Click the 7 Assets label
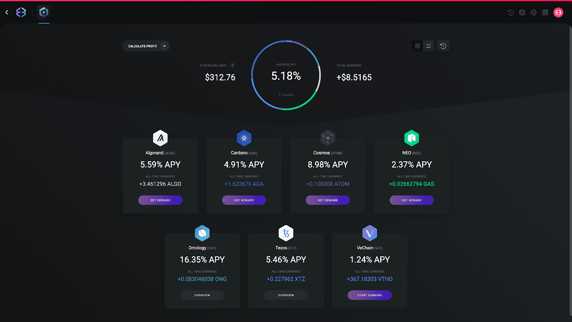This screenshot has width=572, height=322. [286, 95]
